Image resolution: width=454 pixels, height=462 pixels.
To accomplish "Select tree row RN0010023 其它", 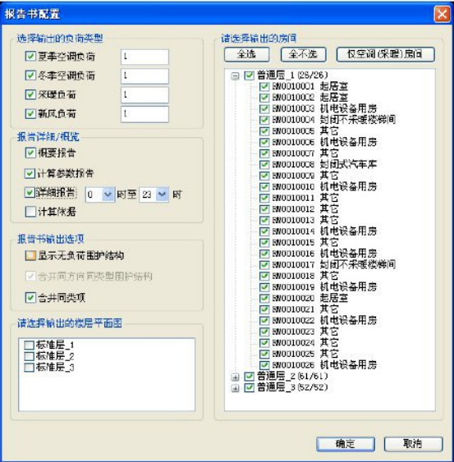I will point(305,332).
